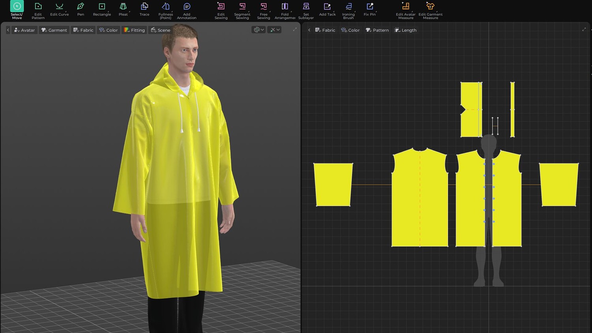592x333 pixels.
Task: Open the Avatar menu in 3D view
Action: [24, 30]
